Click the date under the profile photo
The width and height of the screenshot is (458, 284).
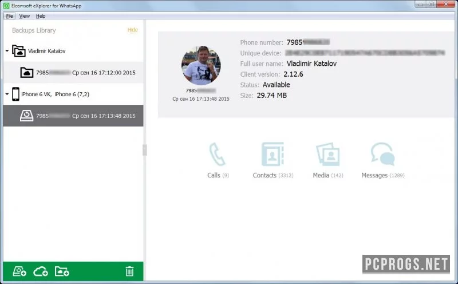[201, 98]
